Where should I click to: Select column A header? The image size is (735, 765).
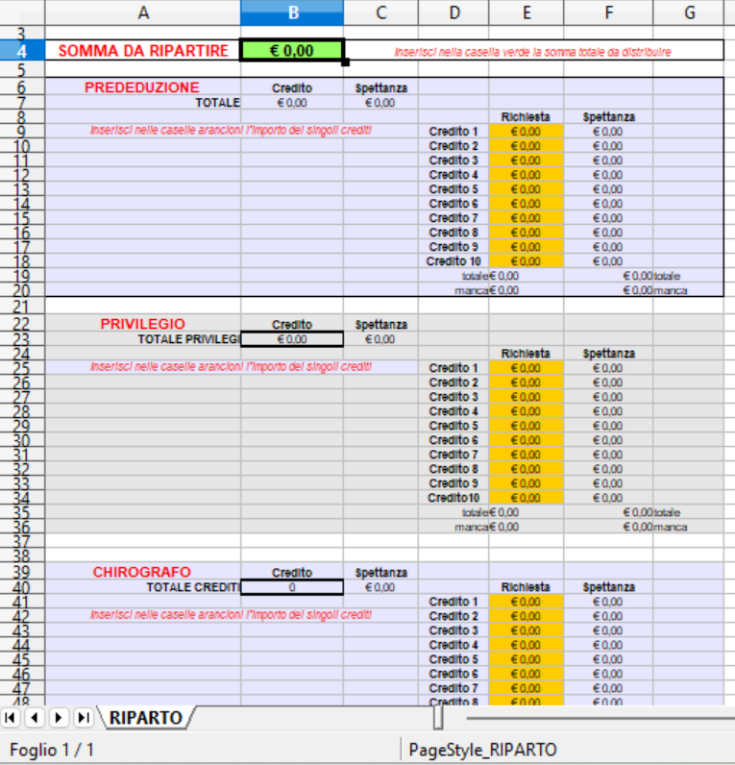(x=143, y=12)
